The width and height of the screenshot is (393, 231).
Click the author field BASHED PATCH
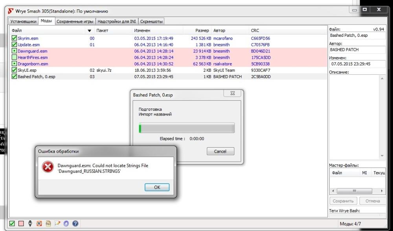(x=357, y=50)
